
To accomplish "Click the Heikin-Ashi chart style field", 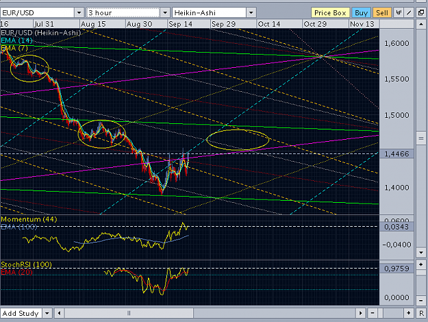I will (209, 13).
